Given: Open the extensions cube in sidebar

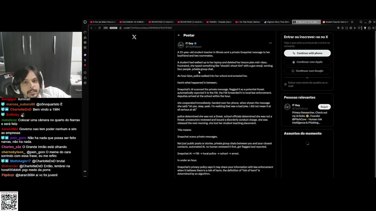Looking at the screenshot, I should [x=85, y=78].
